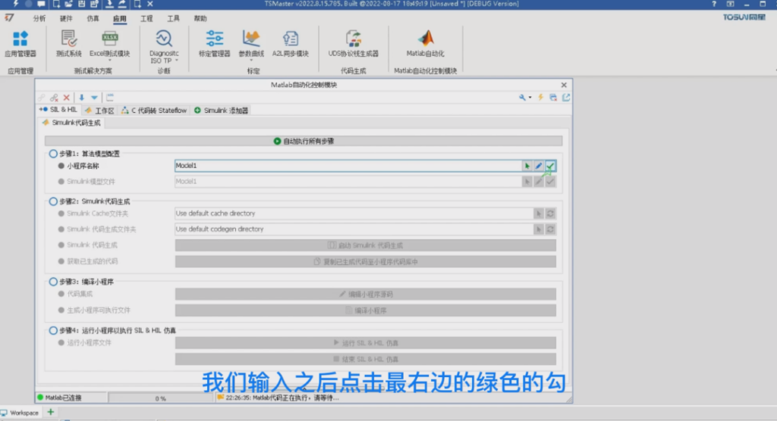This screenshot has height=421, width=777.
Task: Click the 自动执行所有步骤 button
Action: pos(304,141)
